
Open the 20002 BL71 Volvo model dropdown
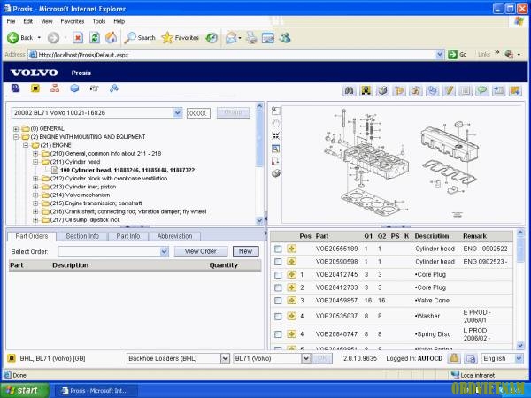point(178,112)
